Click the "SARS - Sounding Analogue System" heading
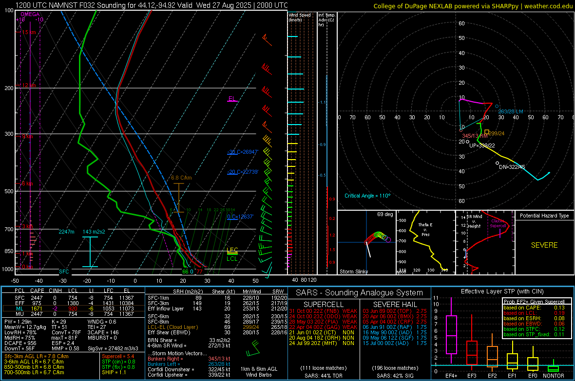The width and height of the screenshot is (575, 381). (x=360, y=293)
